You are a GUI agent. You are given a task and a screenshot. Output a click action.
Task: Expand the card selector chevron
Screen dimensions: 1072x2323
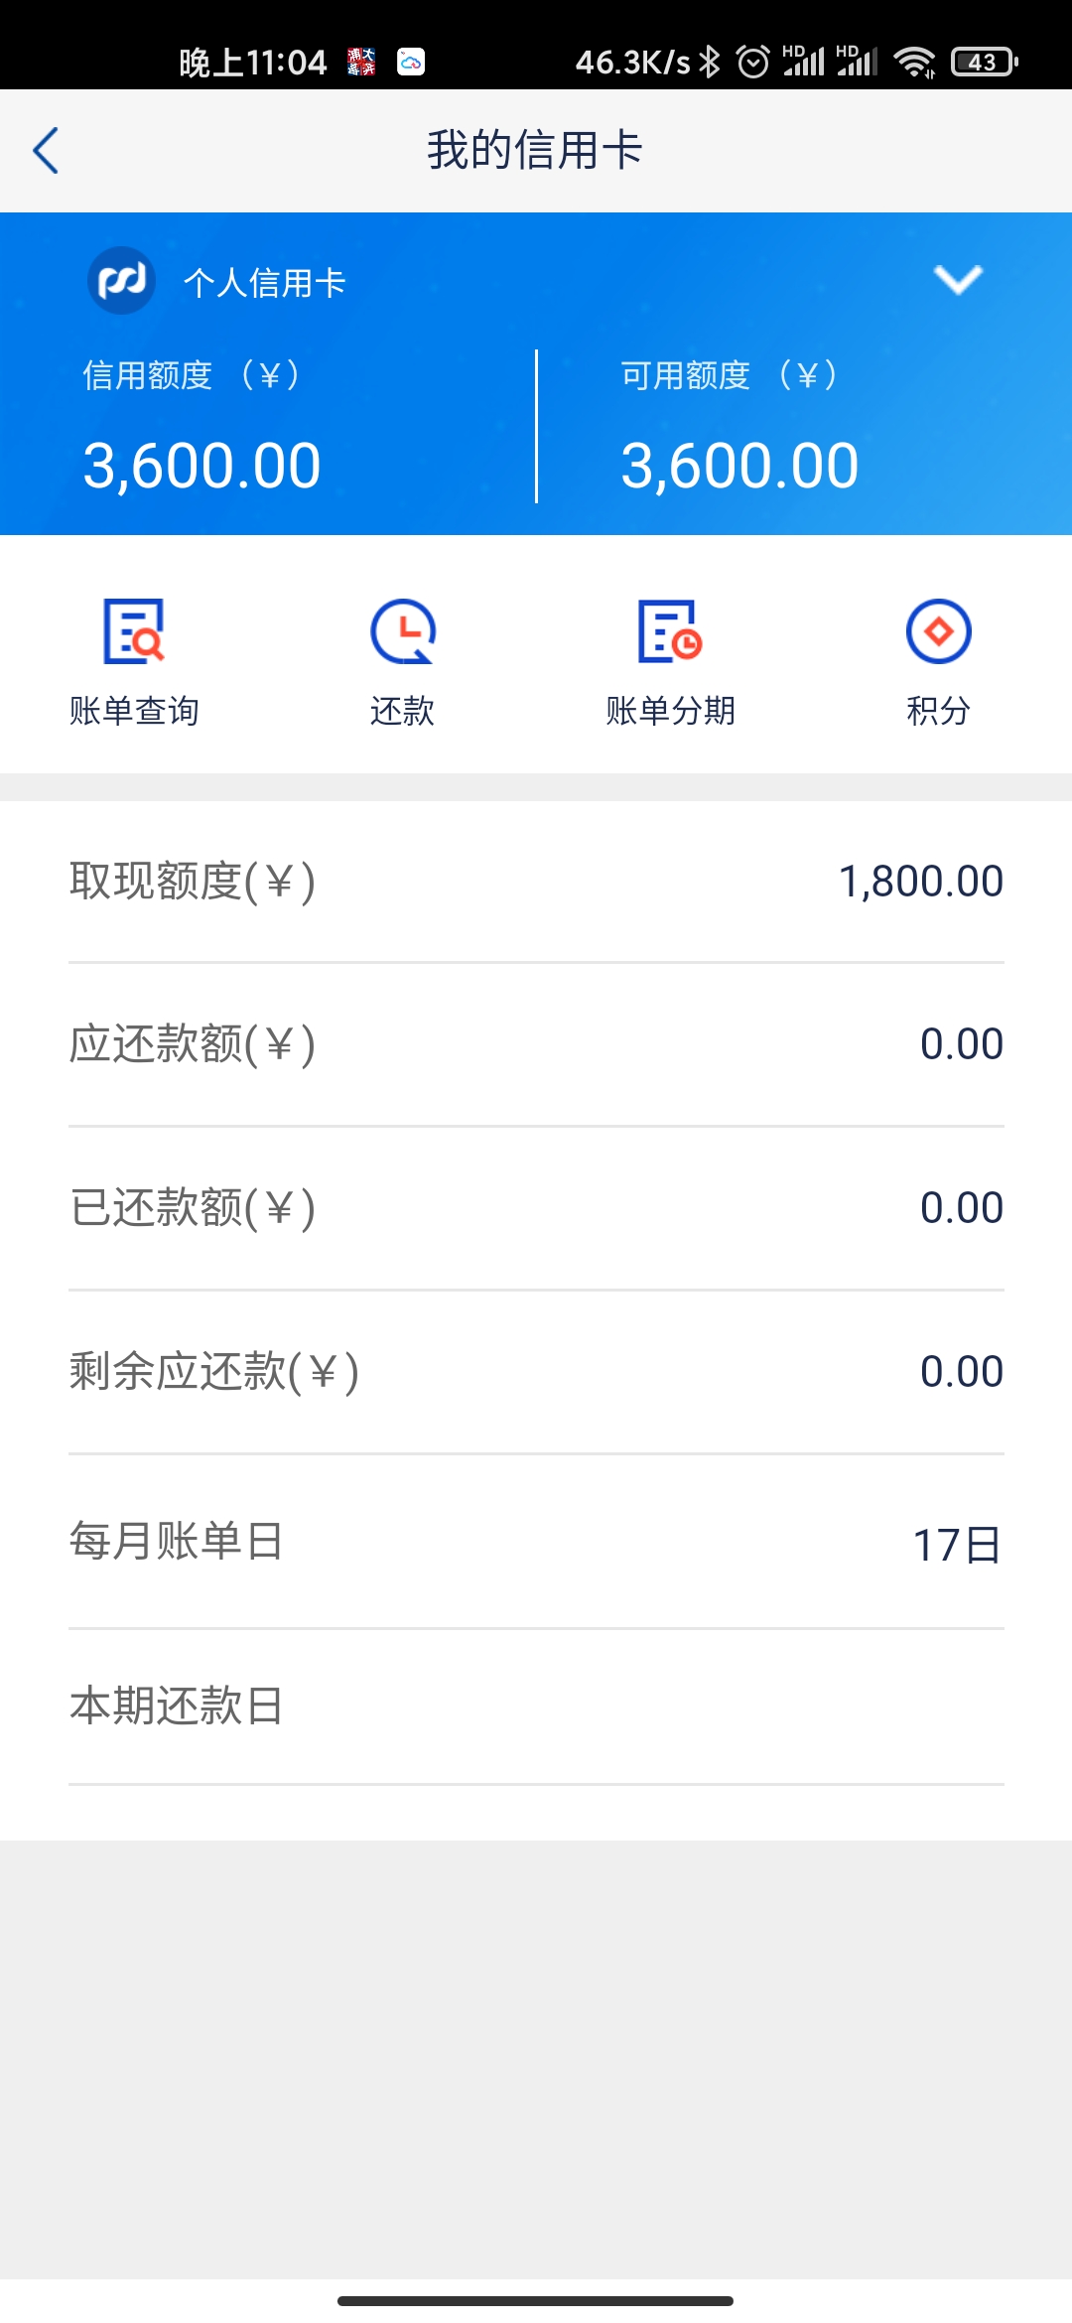tap(958, 279)
